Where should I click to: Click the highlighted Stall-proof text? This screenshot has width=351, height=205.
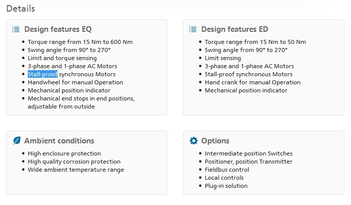tap(42, 74)
